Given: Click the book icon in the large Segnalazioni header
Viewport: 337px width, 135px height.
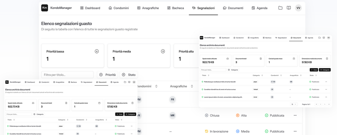Looking at the screenshot, I should point(289,8).
